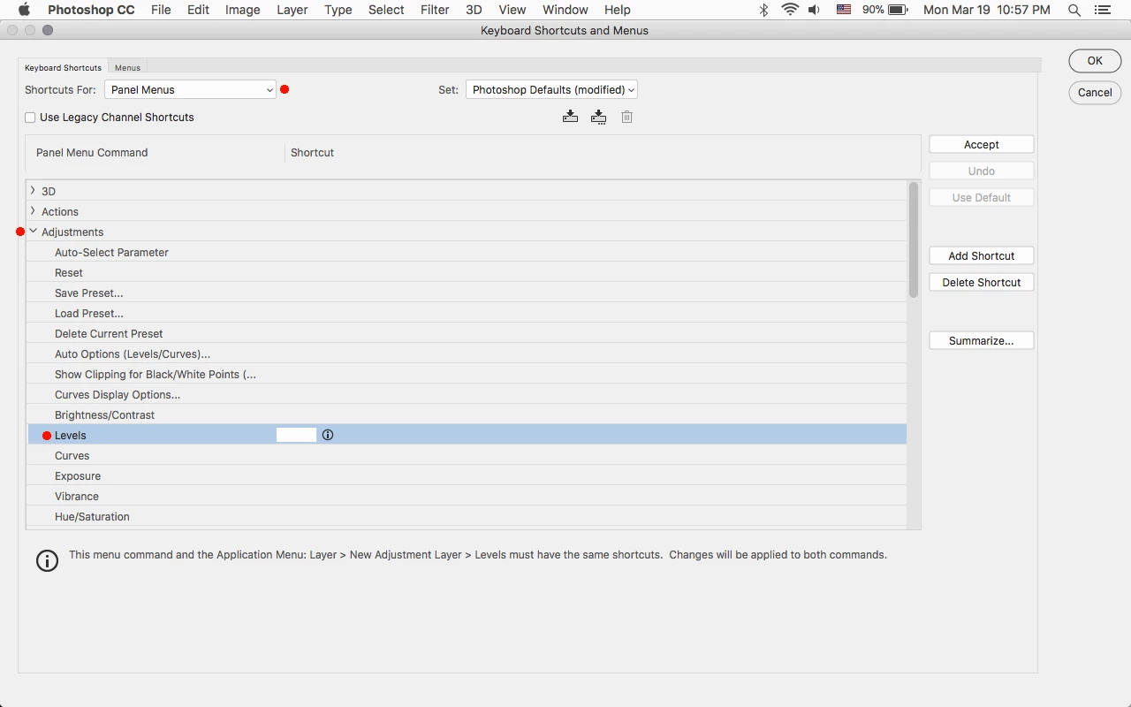This screenshot has height=707, width=1131.
Task: Select the Hue/Saturation row
Action: coord(467,516)
